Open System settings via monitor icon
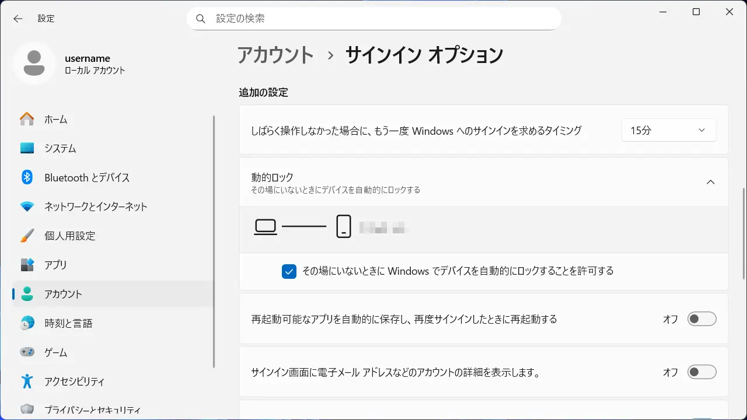Image resolution: width=747 pixels, height=420 pixels. click(x=27, y=148)
